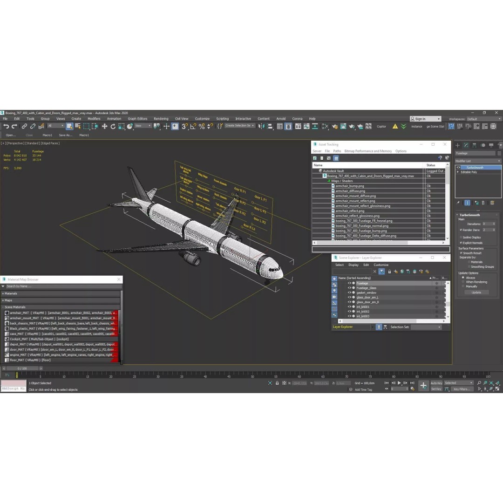This screenshot has height=503, width=503.
Task: Toggle the Angle Snap icon
Action: click(193, 126)
